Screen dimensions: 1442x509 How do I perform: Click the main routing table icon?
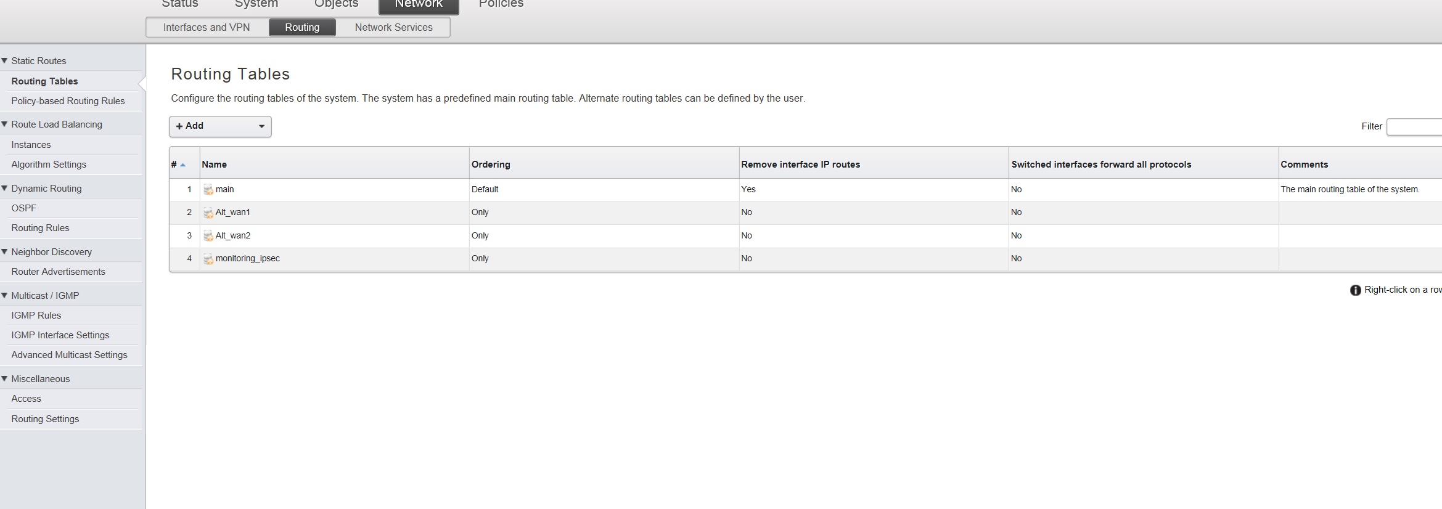(208, 190)
